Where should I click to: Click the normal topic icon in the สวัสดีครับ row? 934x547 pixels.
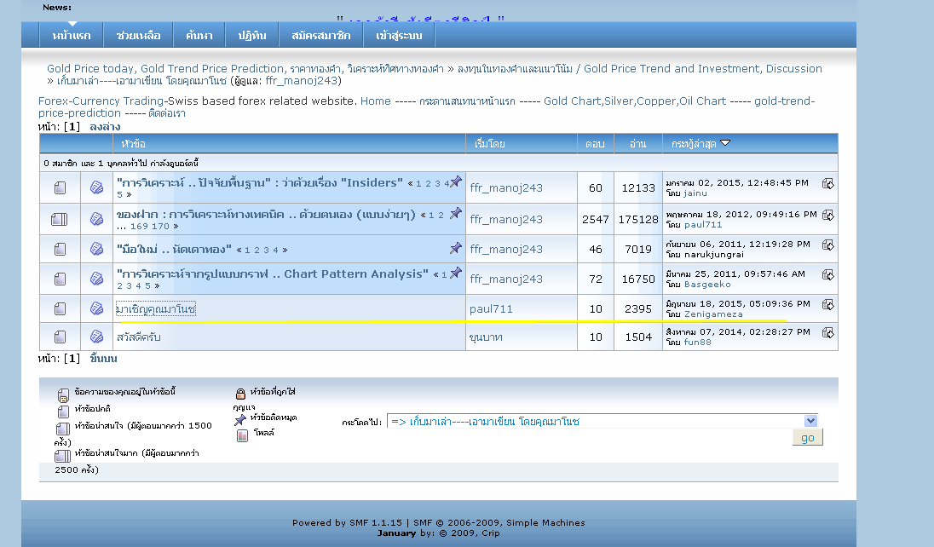(x=61, y=337)
